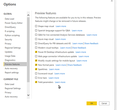This screenshot has width=117, height=110.
Task: Uncheck Modify visuals settings for mobile layout
Action: (36, 61)
